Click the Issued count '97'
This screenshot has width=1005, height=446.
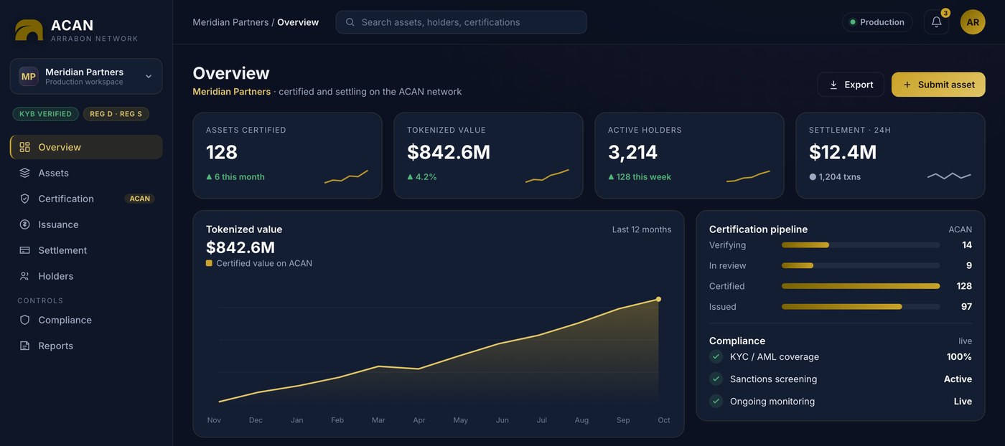pos(966,306)
